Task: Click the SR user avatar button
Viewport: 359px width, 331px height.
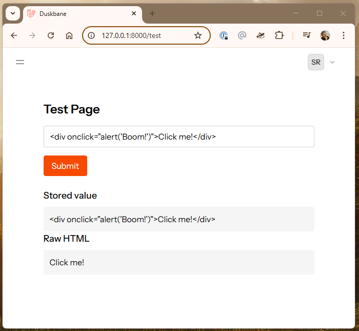Action: pos(316,62)
